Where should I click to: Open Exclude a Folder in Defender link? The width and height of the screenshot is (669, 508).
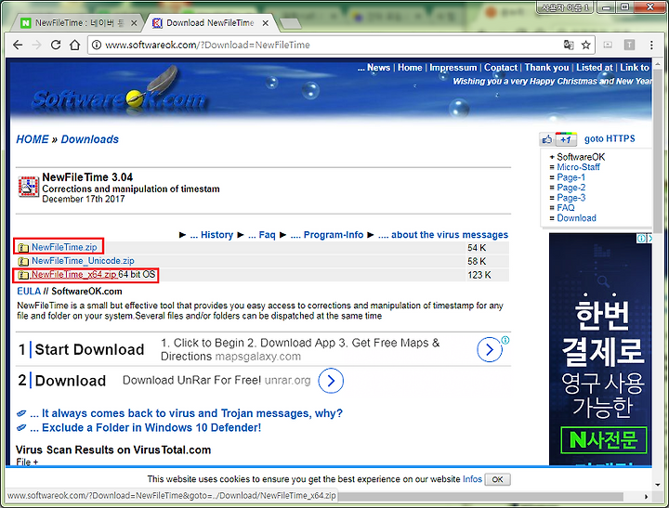point(146,428)
